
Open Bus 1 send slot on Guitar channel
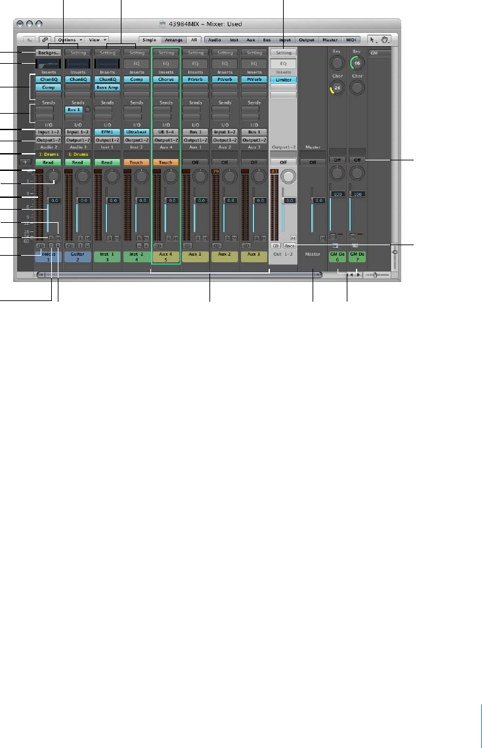pos(74,110)
